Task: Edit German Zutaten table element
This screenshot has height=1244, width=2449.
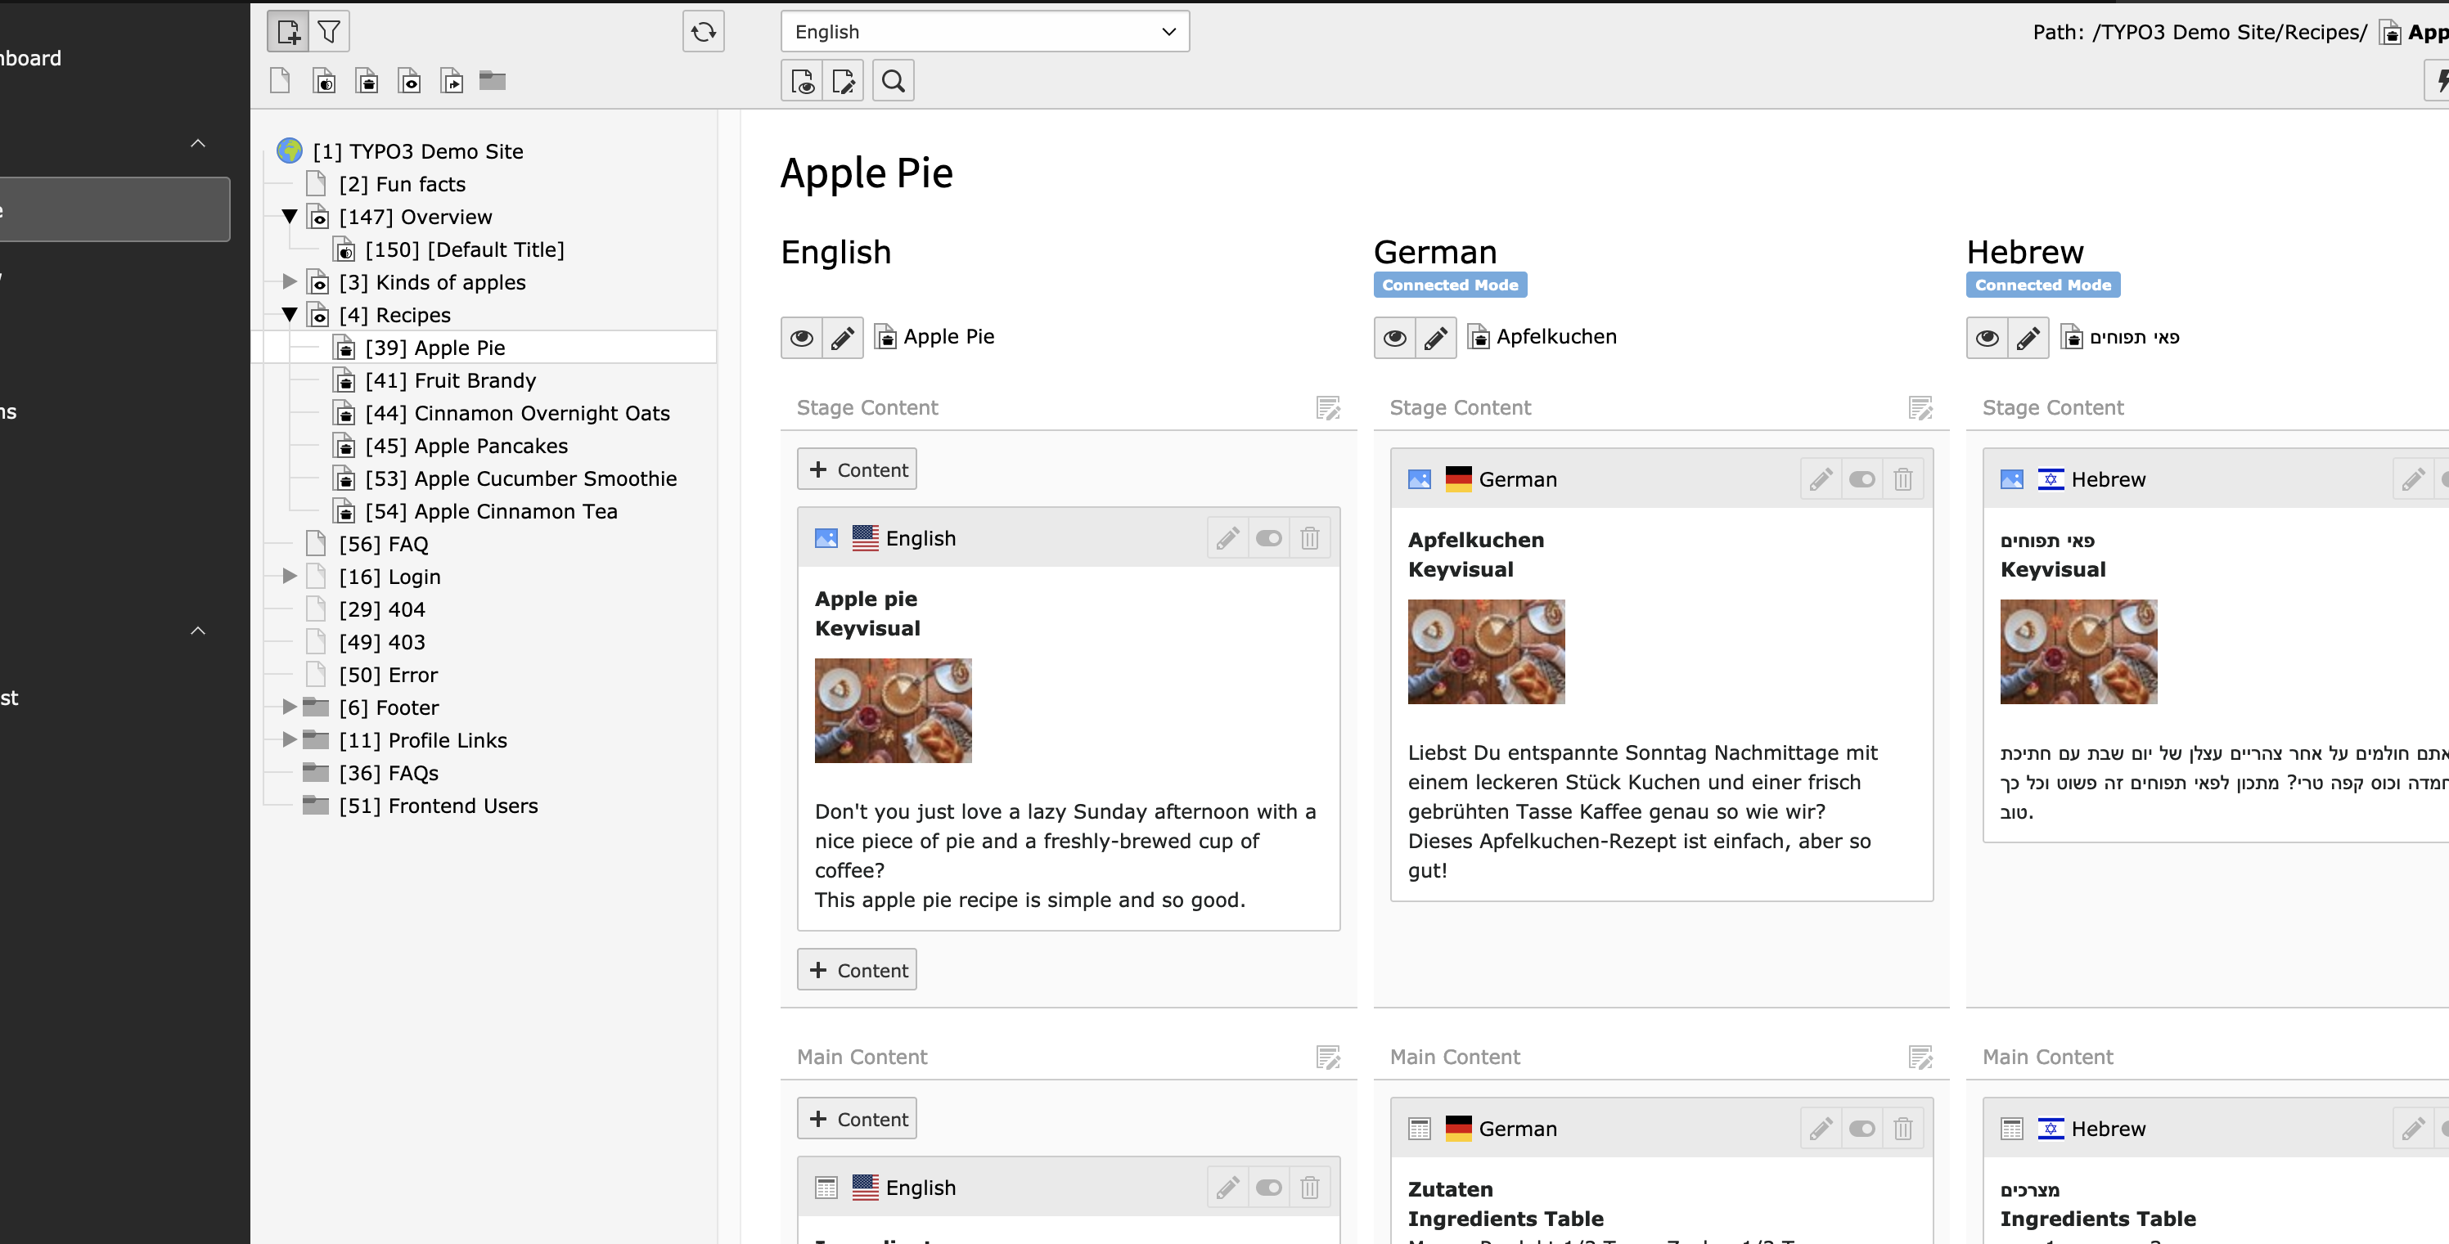Action: (1821, 1128)
